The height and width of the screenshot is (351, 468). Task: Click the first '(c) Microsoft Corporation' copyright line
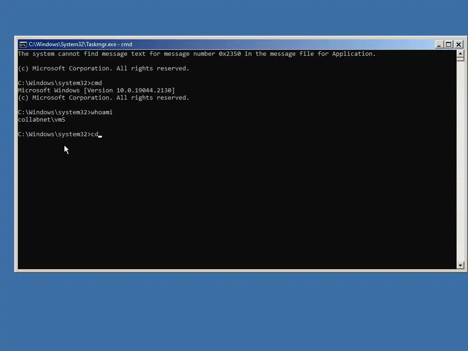click(x=104, y=69)
